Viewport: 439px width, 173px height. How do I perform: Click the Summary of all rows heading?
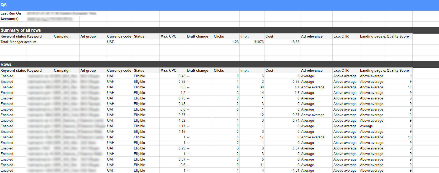click(x=21, y=30)
